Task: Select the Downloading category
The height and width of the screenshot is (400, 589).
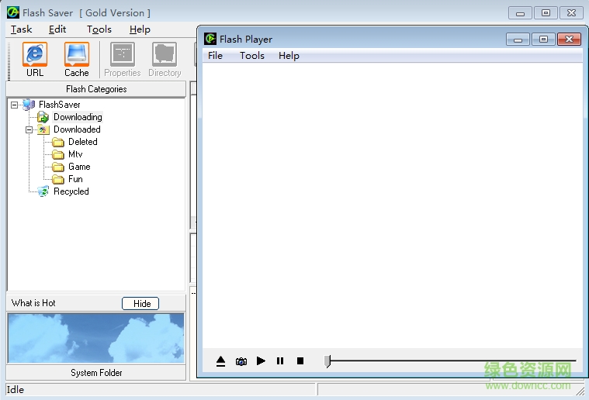Action: 77,117
